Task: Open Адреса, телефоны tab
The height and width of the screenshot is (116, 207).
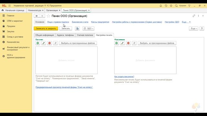Action: click(65, 35)
